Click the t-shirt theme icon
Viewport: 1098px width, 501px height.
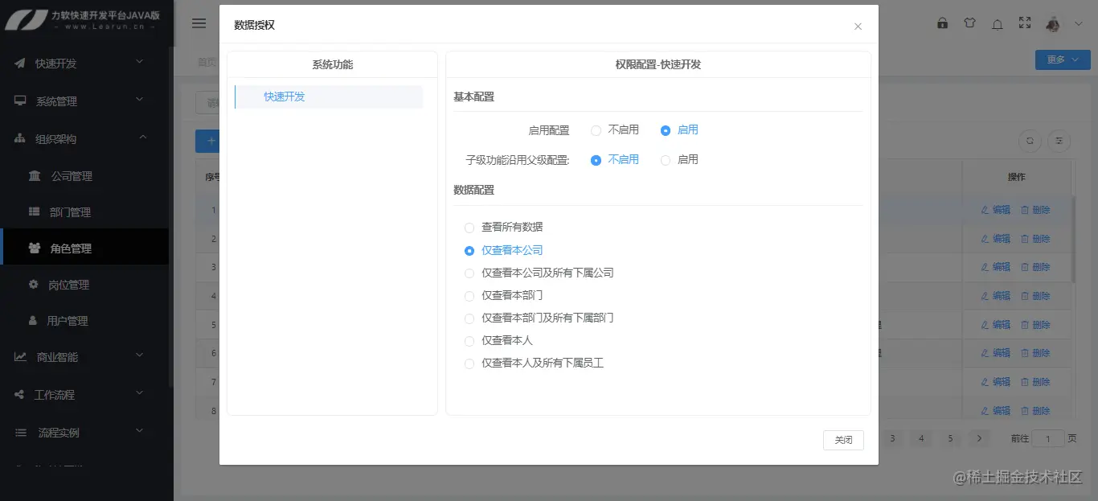click(x=969, y=23)
